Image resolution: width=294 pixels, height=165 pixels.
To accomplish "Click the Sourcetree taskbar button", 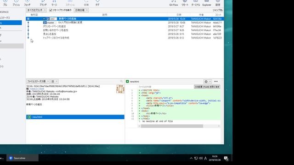I will click(23, 158).
